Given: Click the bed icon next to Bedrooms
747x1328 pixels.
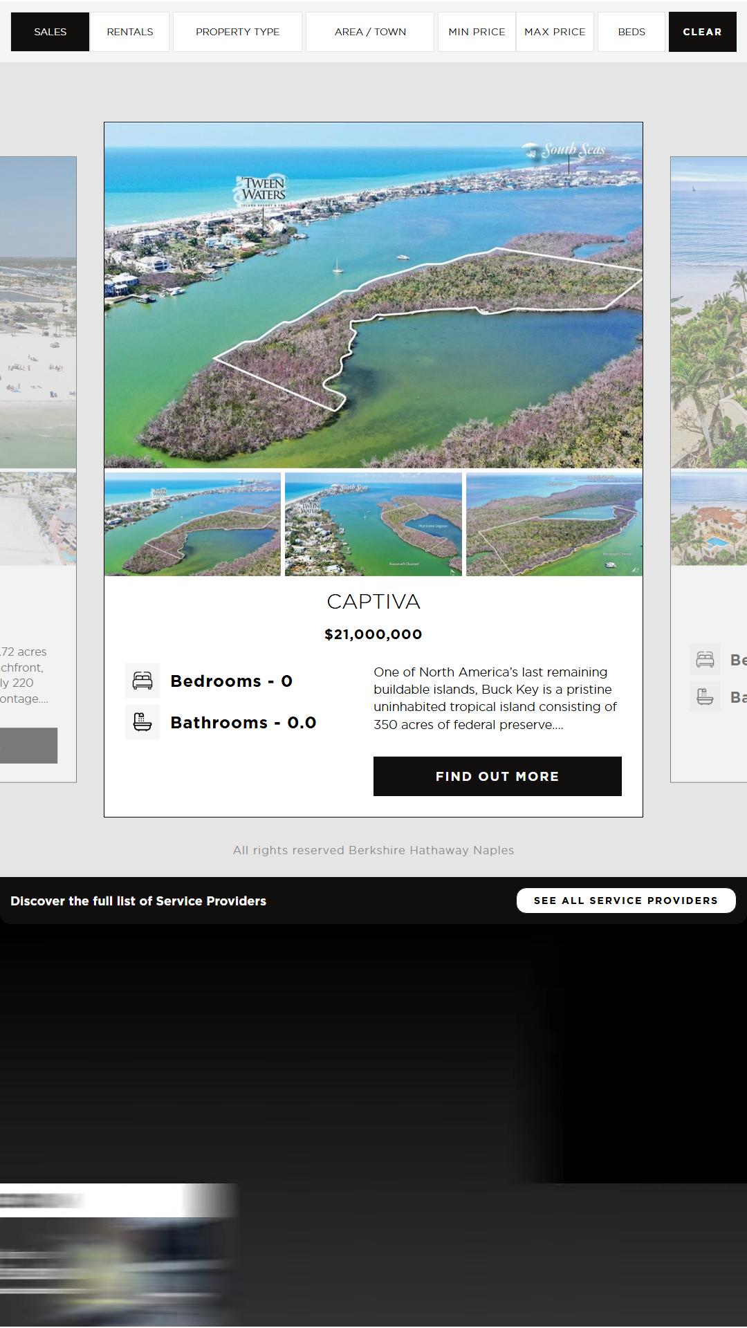Looking at the screenshot, I should (142, 681).
